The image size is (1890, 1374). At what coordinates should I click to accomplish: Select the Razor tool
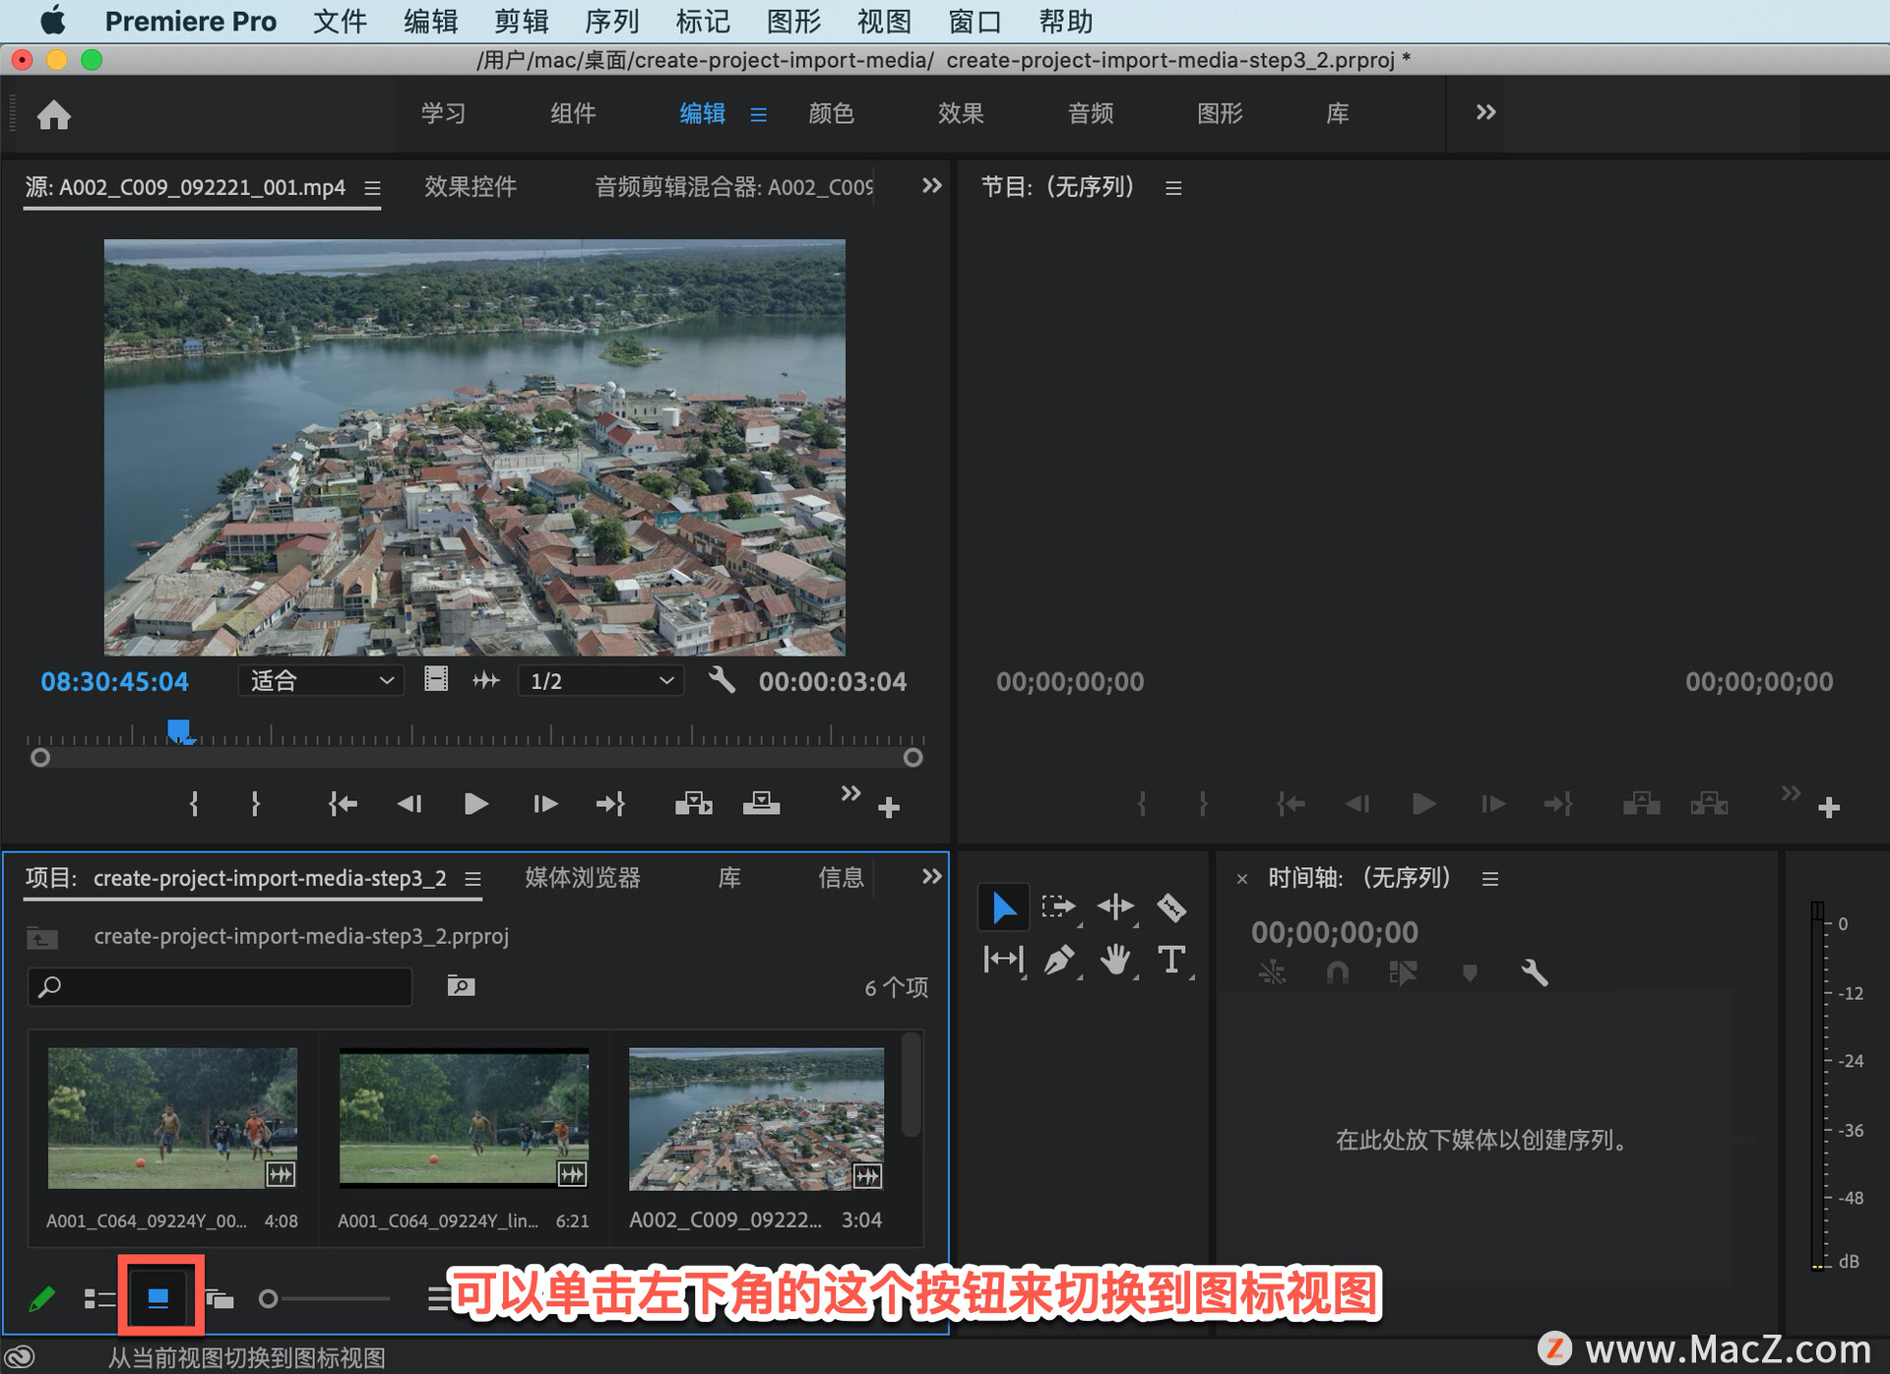click(1171, 906)
